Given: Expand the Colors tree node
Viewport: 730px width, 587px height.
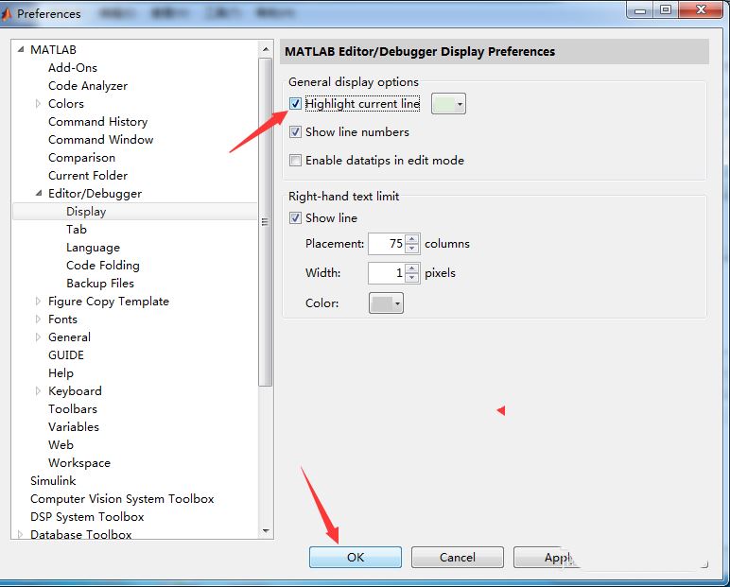Looking at the screenshot, I should [38, 103].
